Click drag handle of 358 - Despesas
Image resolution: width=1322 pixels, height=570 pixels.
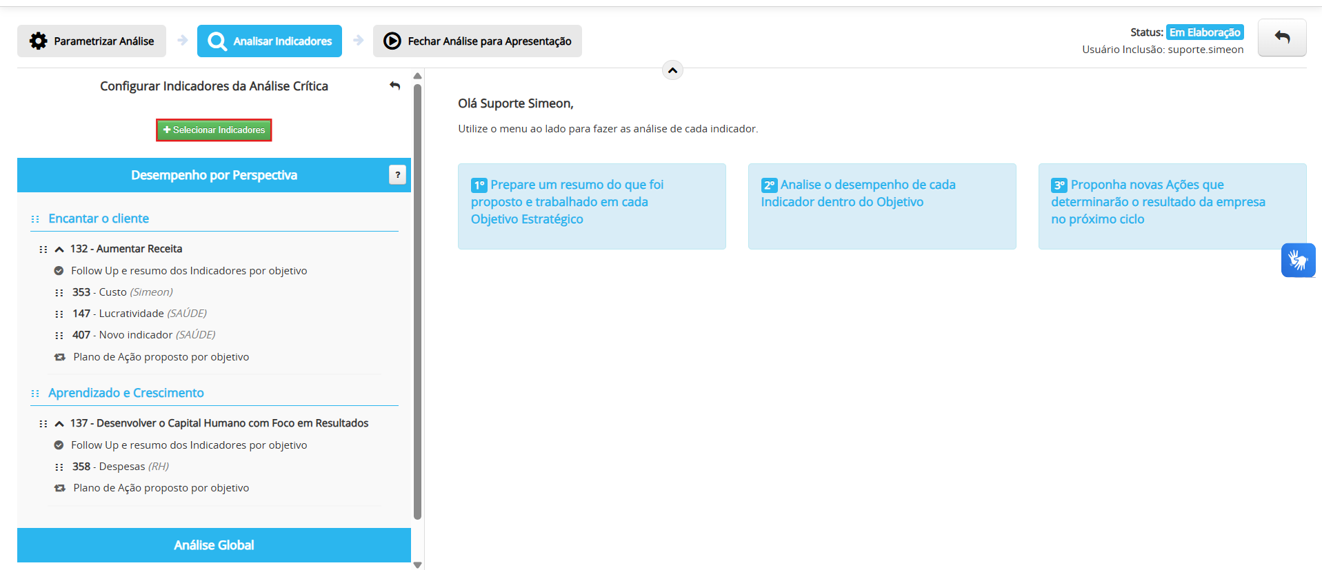[59, 467]
